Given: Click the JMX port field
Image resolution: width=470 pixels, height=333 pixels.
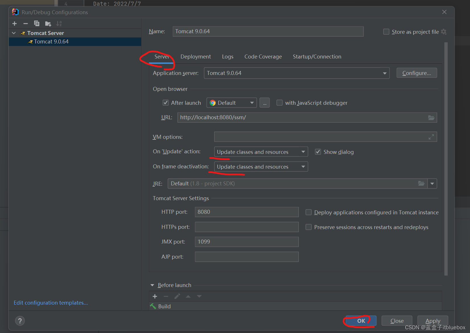Looking at the screenshot, I should pos(247,242).
